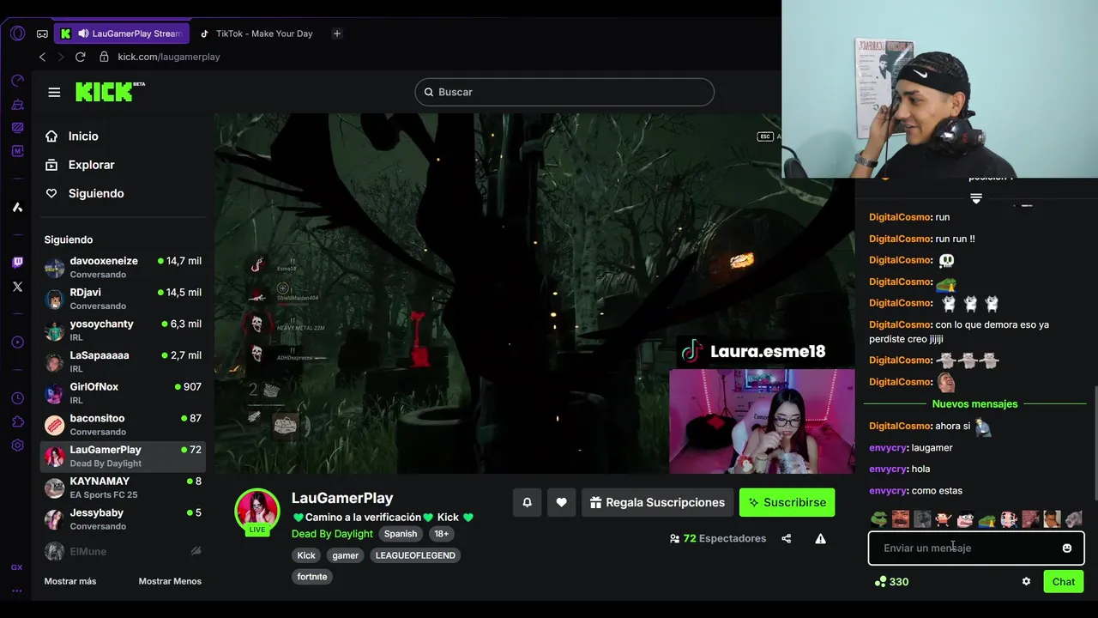Click the Nuevos mensajes divider in chat
The width and height of the screenshot is (1098, 618).
(975, 404)
